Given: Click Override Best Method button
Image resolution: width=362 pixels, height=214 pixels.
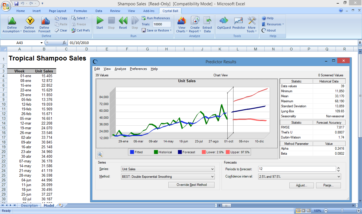Looking at the screenshot, I should (x=191, y=185).
